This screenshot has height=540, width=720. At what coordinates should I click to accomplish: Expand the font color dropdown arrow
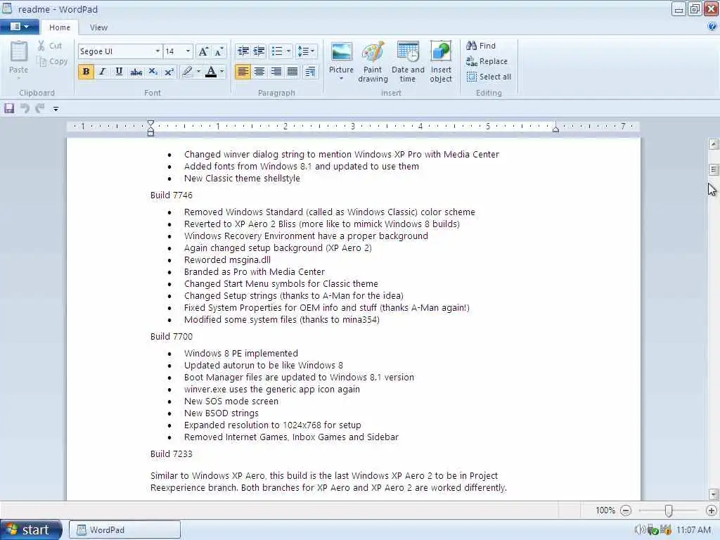click(x=221, y=72)
